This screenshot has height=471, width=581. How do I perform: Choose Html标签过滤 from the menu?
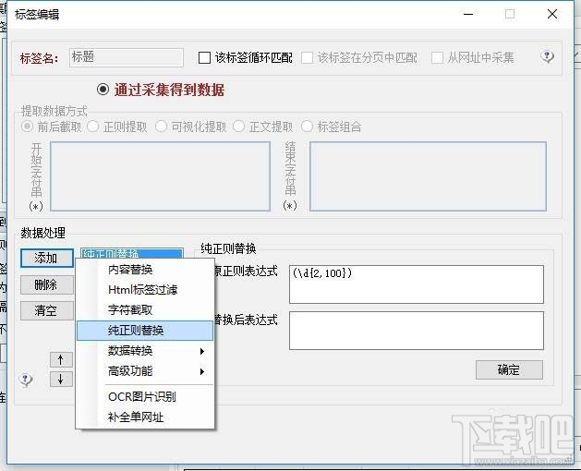(x=145, y=289)
